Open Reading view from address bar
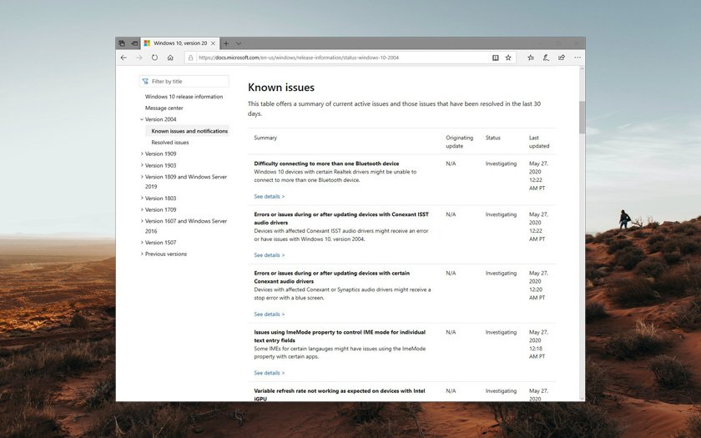The width and height of the screenshot is (701, 438). (495, 58)
